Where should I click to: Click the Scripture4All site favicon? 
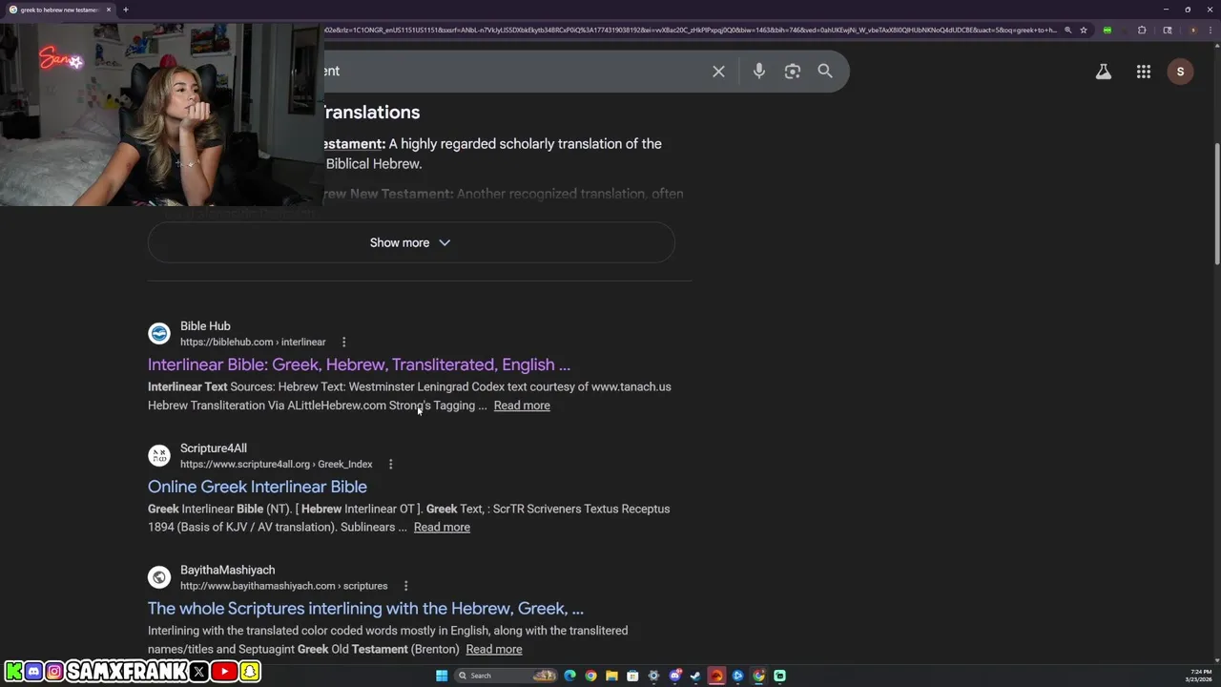coord(159,456)
